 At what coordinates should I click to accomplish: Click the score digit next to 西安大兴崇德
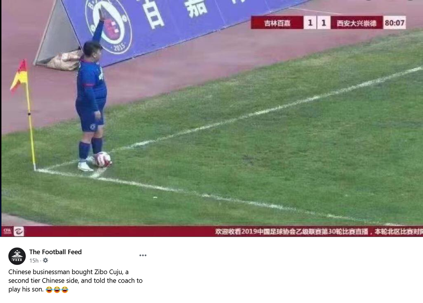click(x=324, y=23)
